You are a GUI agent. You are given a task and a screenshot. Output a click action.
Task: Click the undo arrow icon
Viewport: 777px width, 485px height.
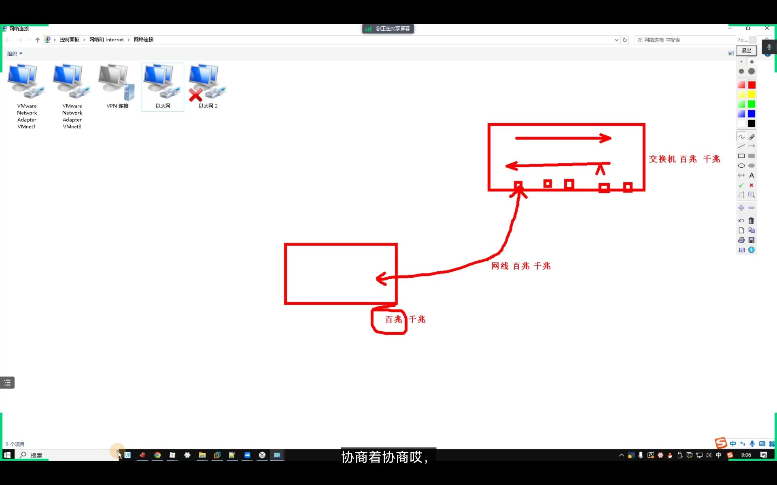click(x=741, y=221)
